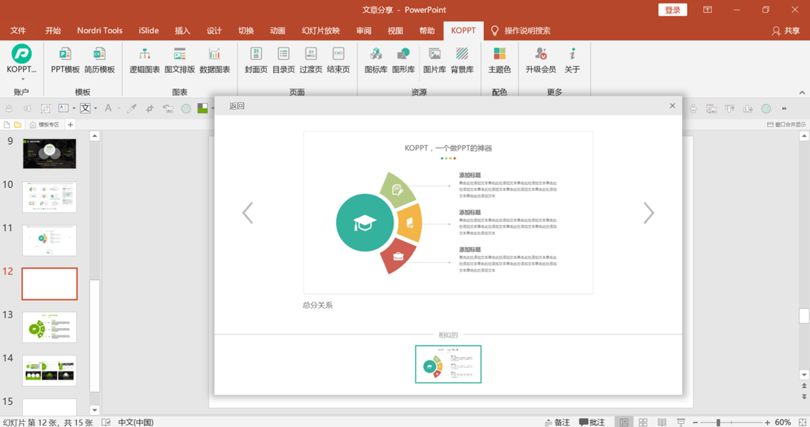Viewport: 810px width, 427px height.
Task: Open fill color swatch dropdown arrow
Action: (212, 109)
